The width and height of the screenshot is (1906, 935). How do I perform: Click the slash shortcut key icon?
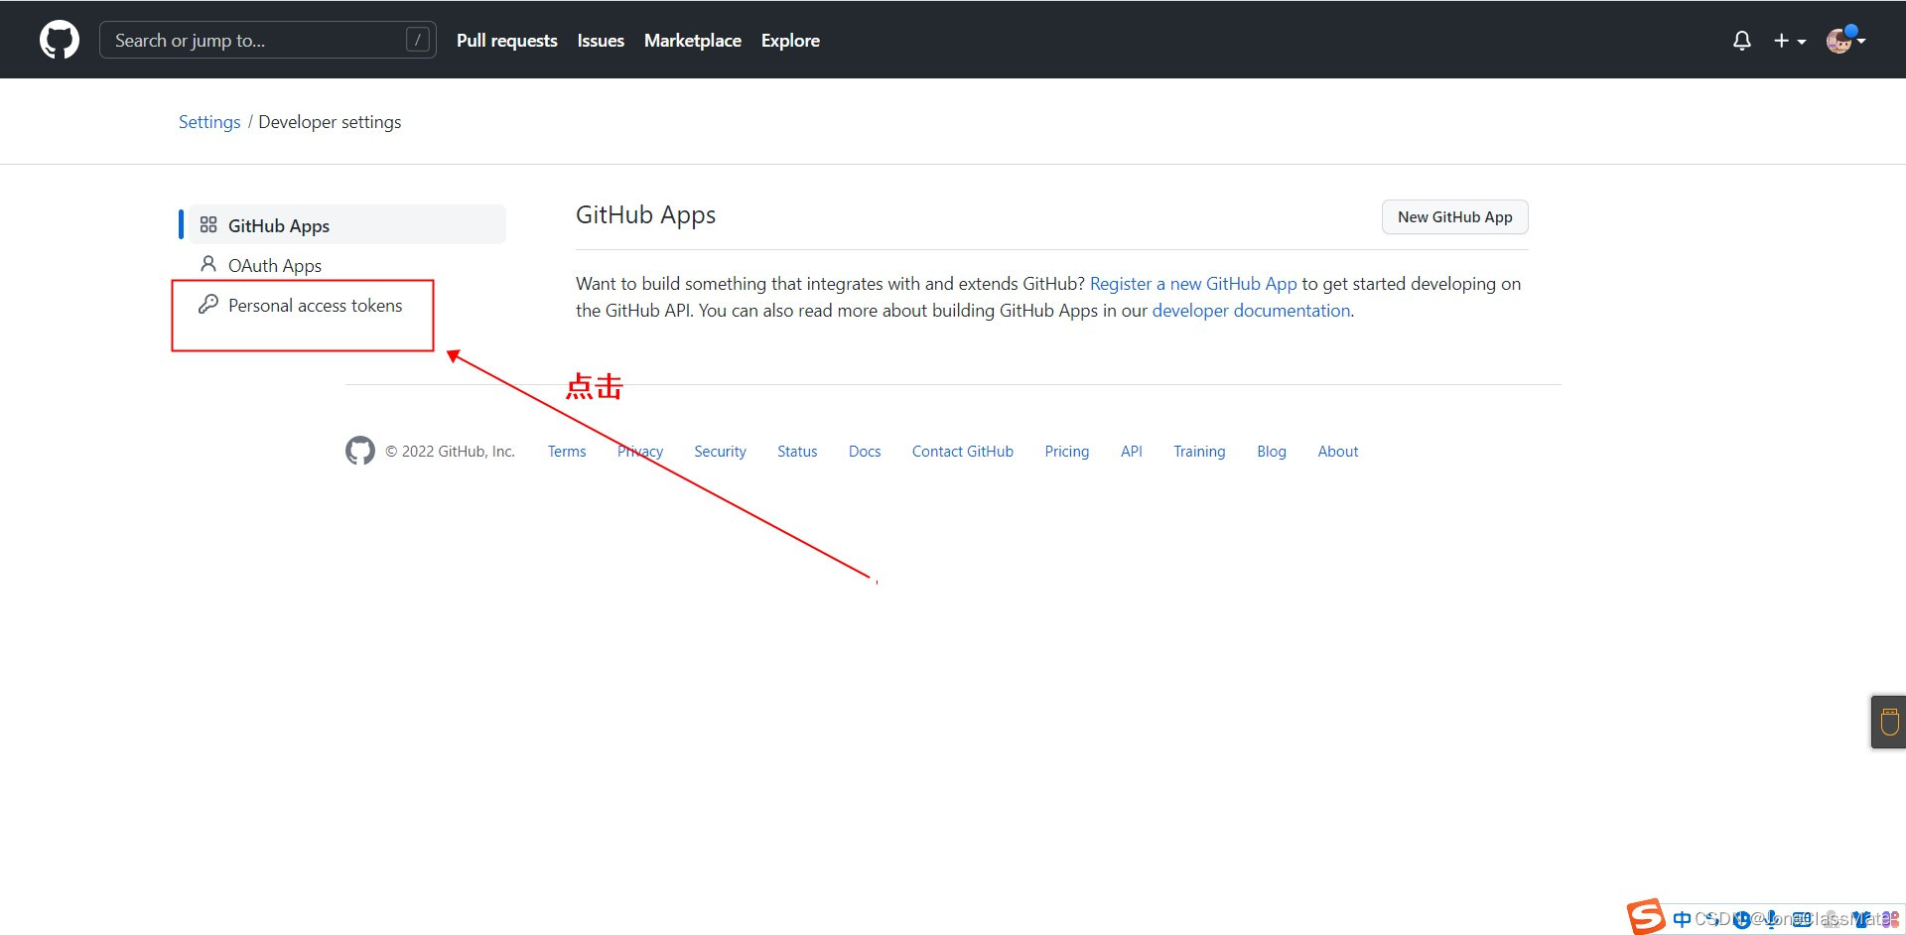tap(418, 40)
